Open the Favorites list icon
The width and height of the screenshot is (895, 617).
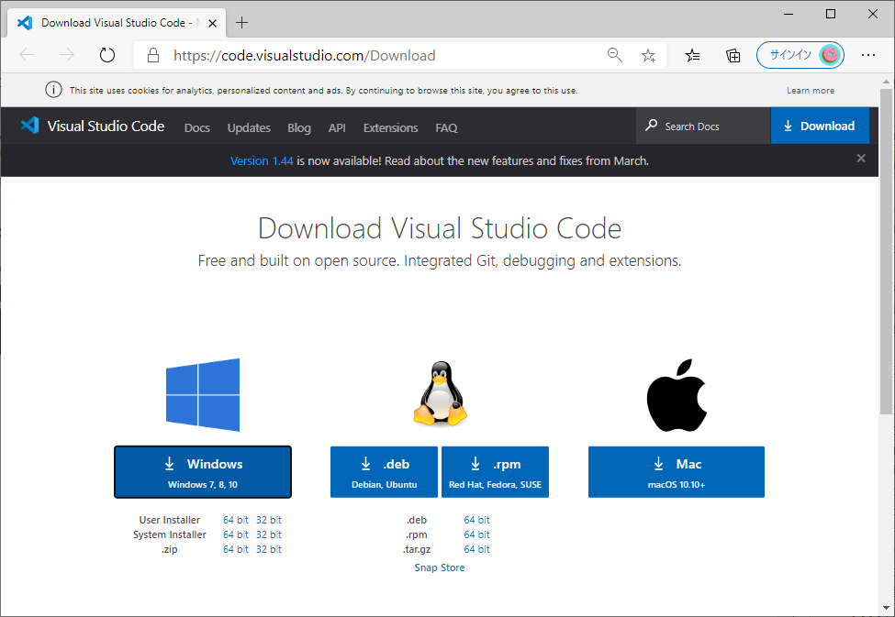click(692, 55)
